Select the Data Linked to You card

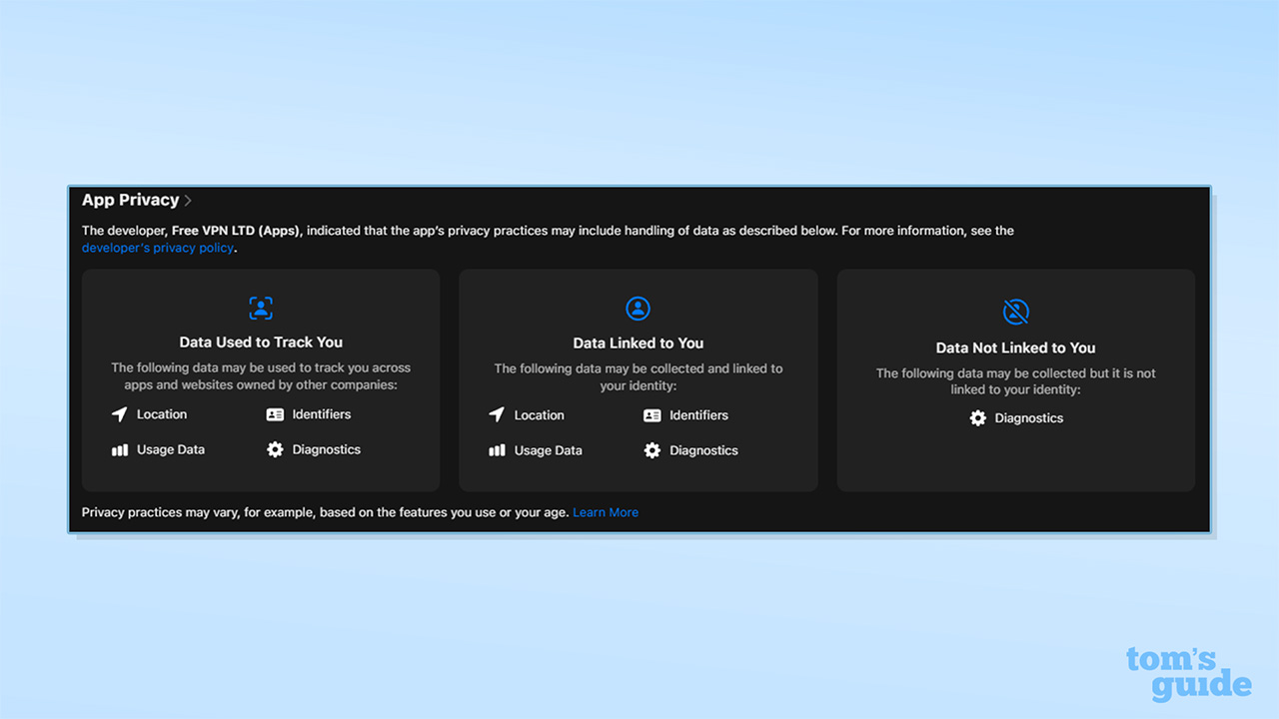click(x=639, y=380)
